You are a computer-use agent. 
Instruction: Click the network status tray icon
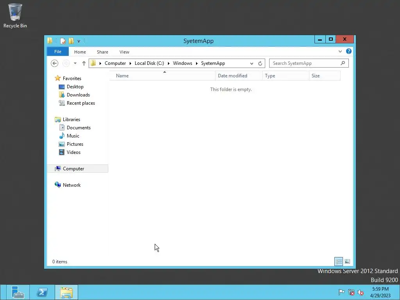pos(351,292)
